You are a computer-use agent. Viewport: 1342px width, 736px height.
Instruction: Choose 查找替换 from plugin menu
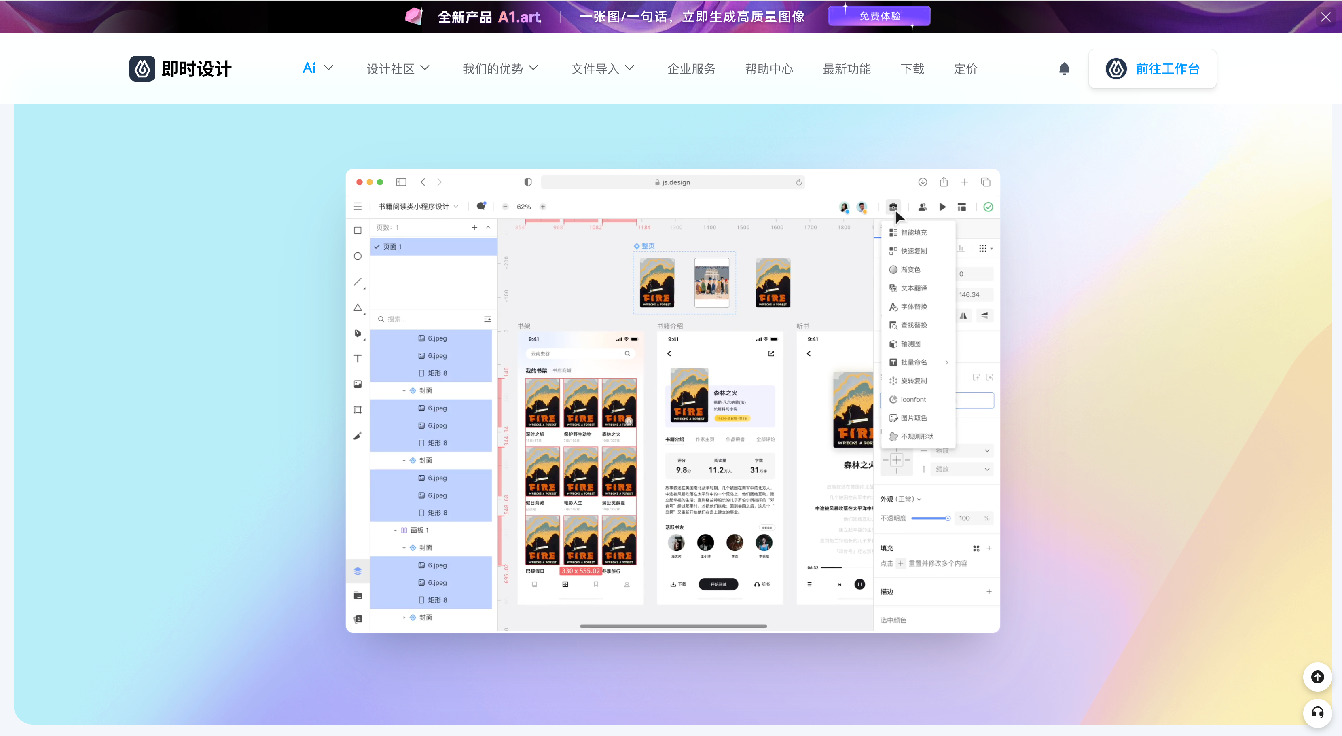(918, 325)
